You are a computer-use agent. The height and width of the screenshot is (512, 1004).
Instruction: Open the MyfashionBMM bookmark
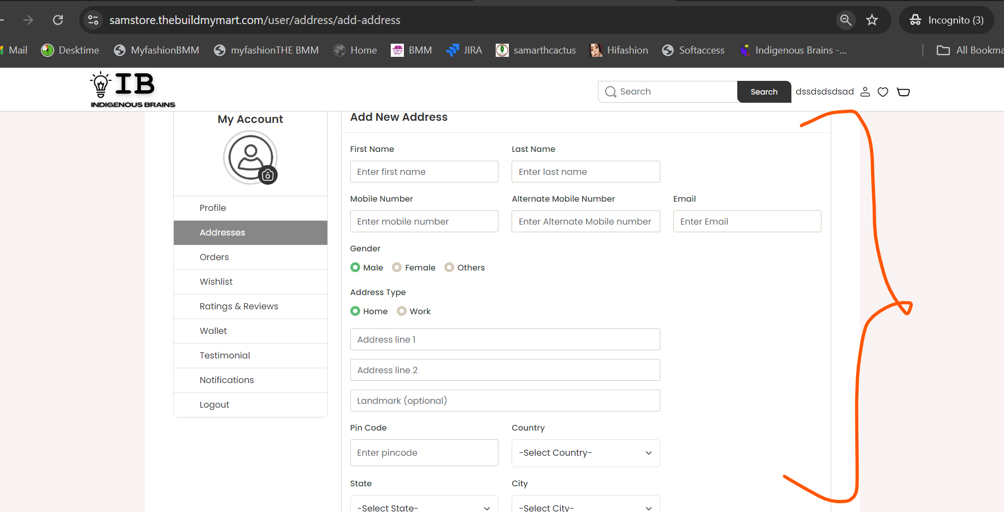156,50
